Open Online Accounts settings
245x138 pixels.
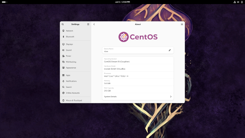(73, 93)
